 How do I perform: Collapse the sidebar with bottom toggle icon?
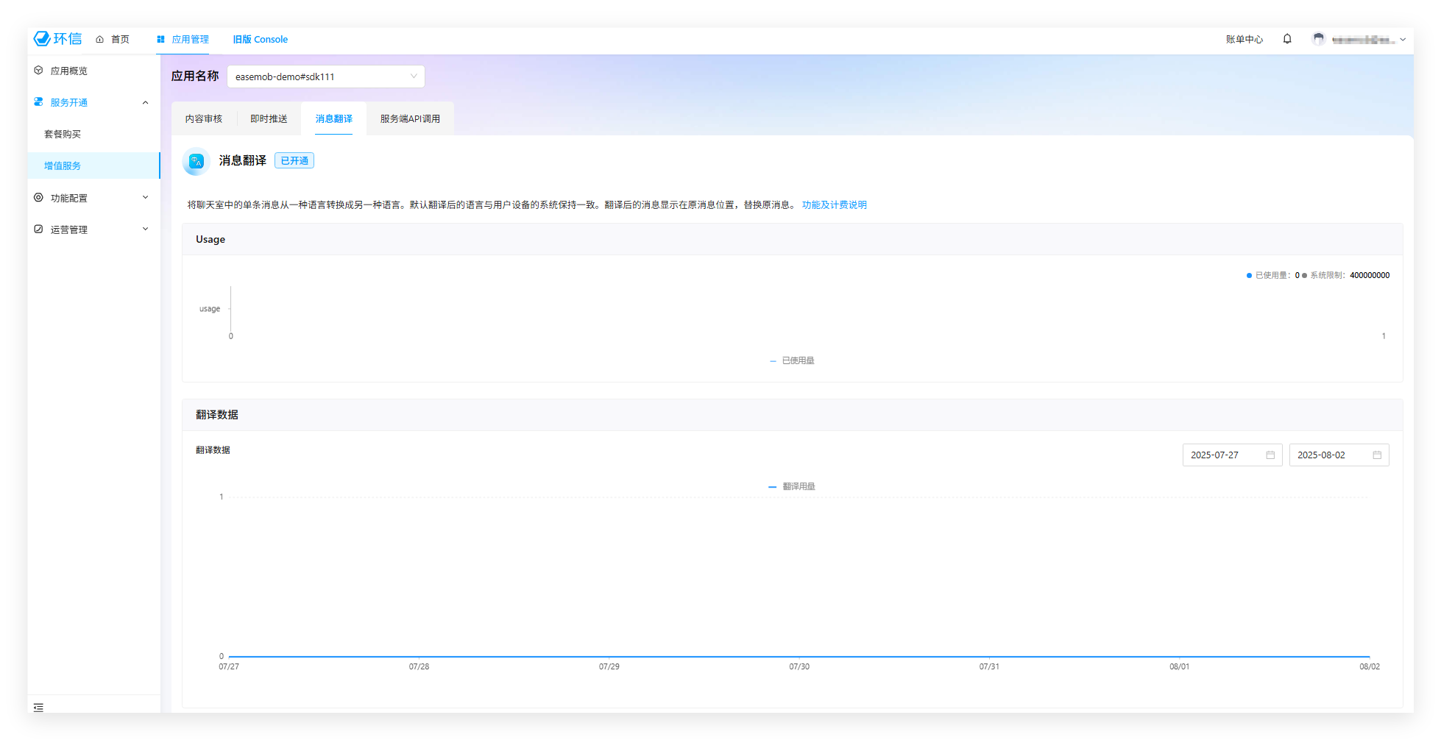pos(38,708)
